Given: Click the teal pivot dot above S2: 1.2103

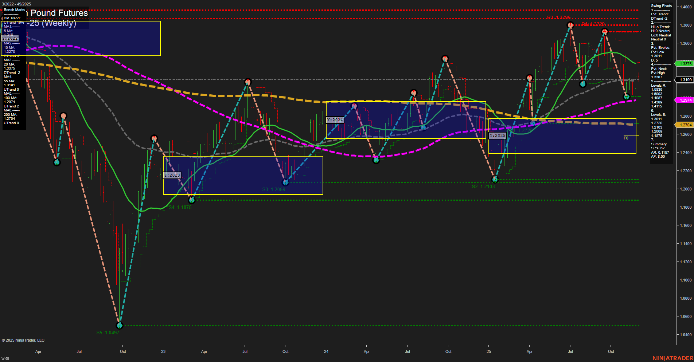Looking at the screenshot, I should pyautogui.click(x=495, y=179).
